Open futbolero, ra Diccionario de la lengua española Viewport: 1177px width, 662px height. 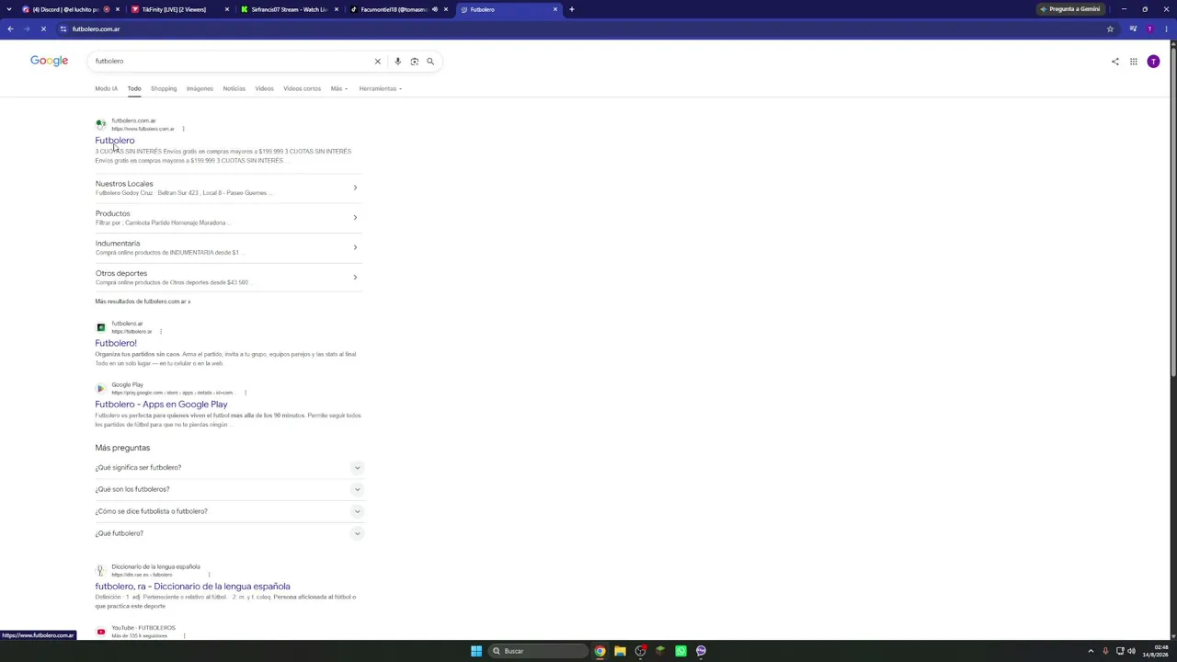[x=192, y=587]
